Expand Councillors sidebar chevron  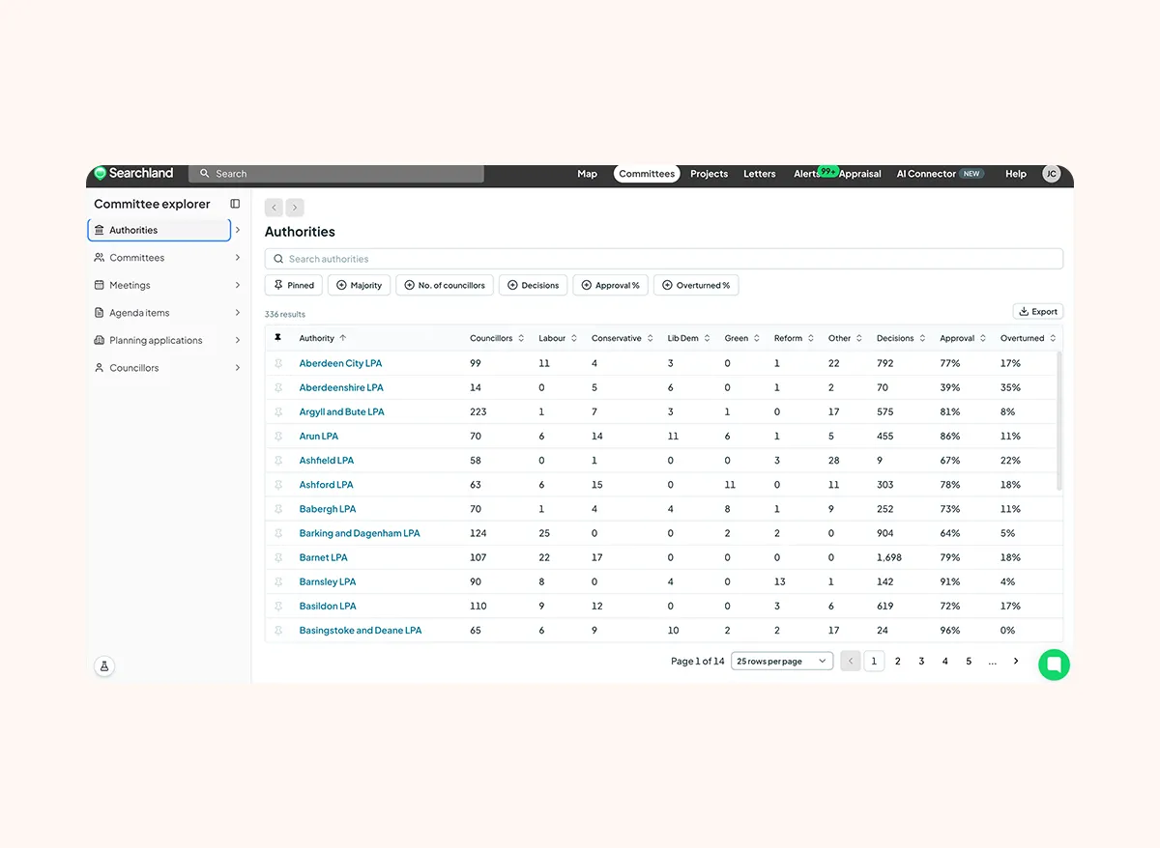[x=238, y=368]
